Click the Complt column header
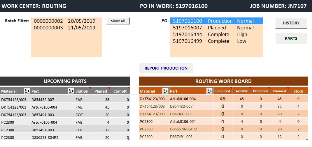312x147 pixels. point(120,91)
